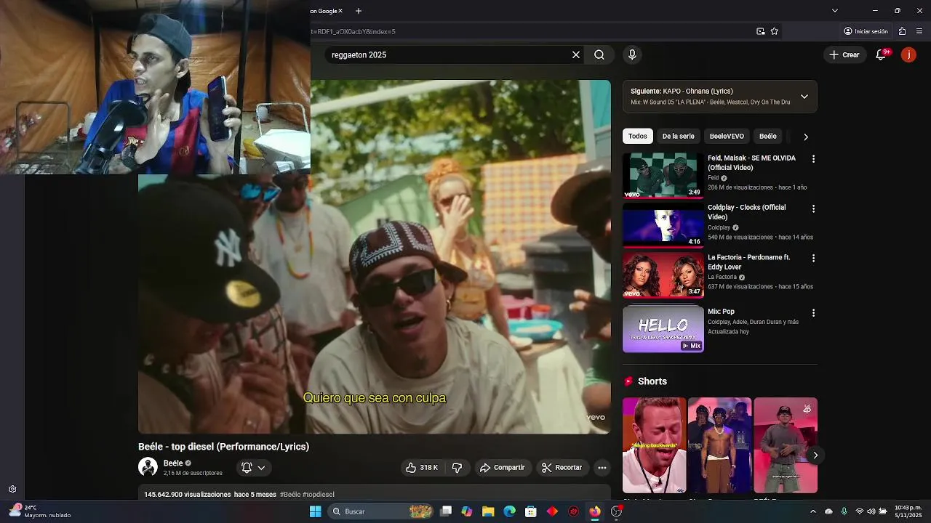931x523 pixels.
Task: Clear the YouTube search box text
Action: (x=576, y=54)
